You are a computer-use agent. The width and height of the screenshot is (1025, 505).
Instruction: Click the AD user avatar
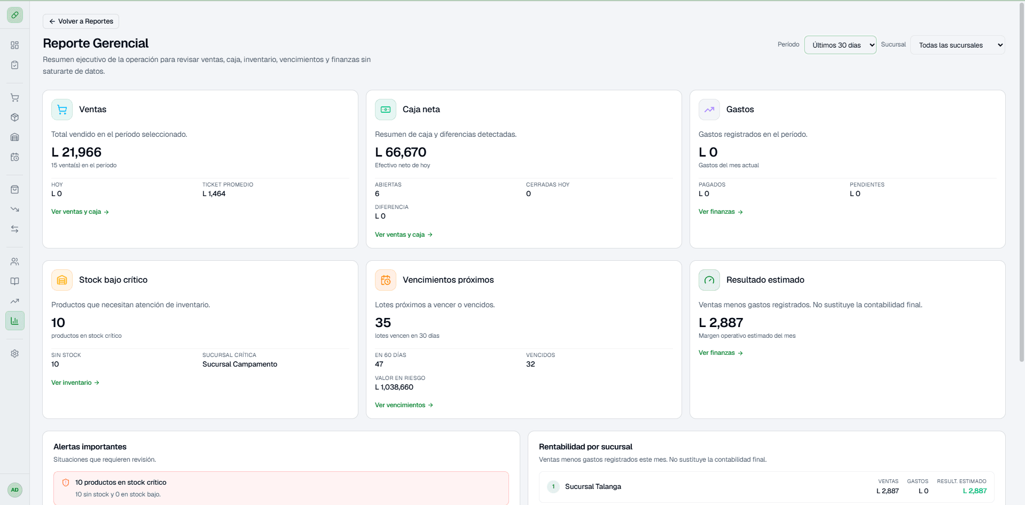point(15,490)
